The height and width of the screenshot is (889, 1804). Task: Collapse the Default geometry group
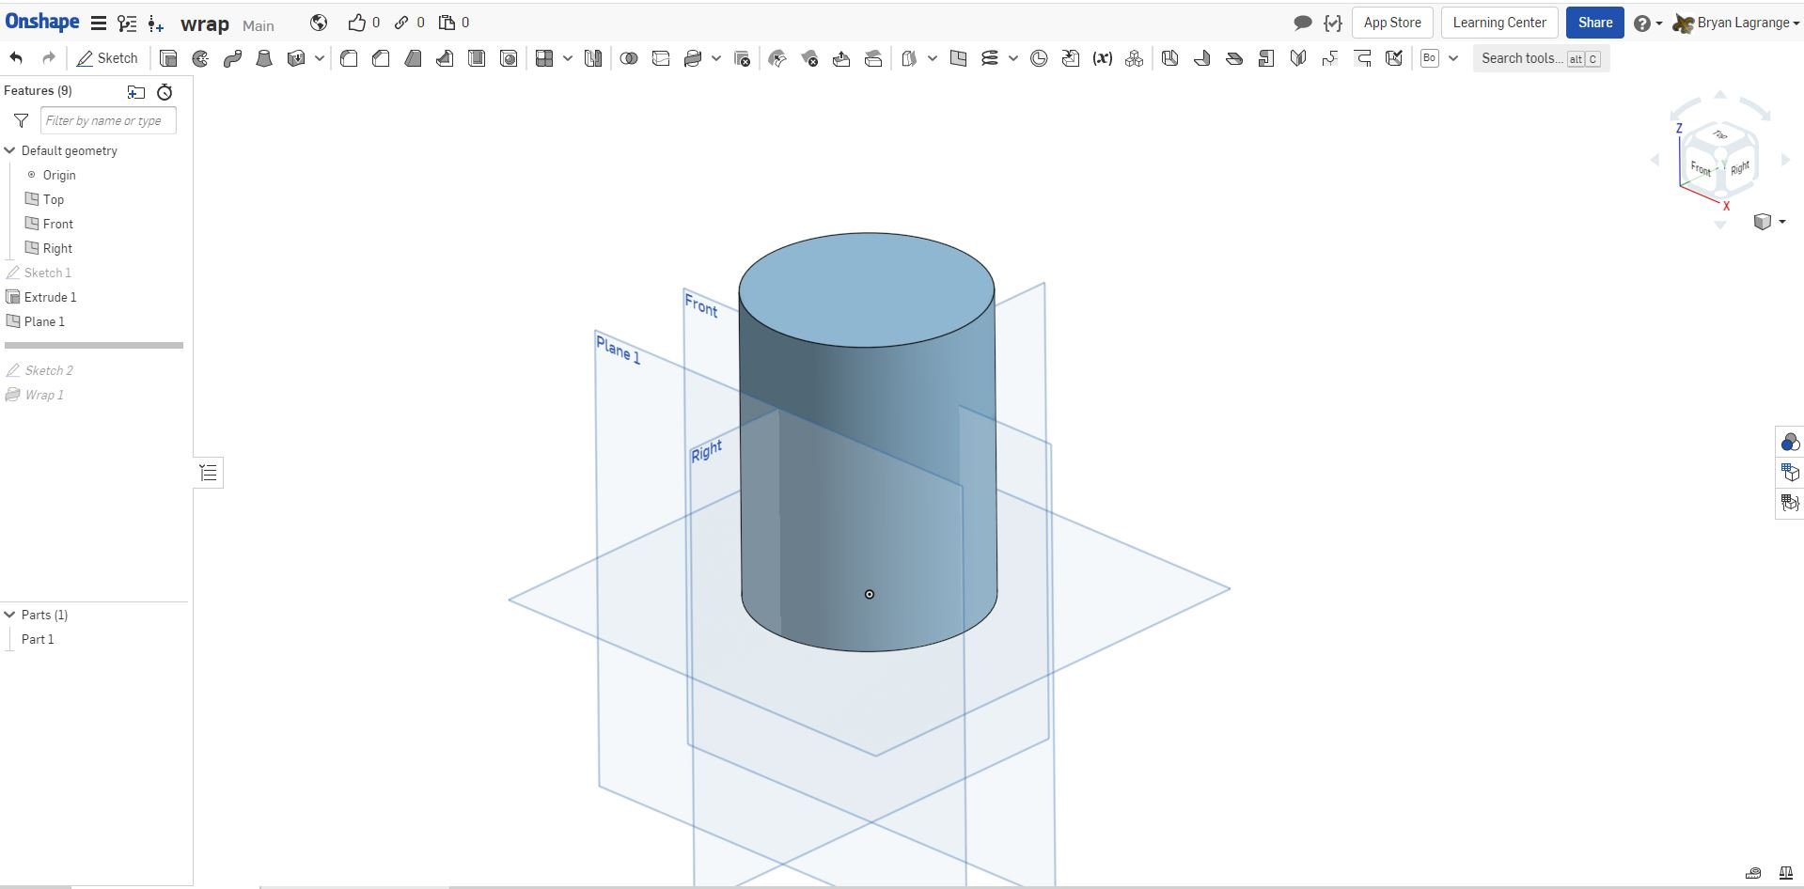click(x=10, y=150)
